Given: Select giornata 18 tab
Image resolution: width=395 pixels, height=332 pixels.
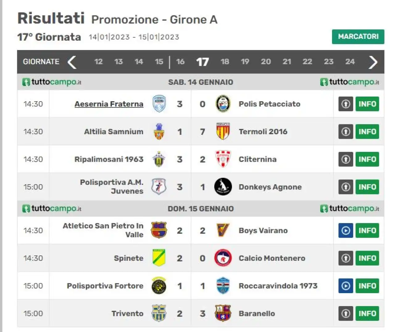Looking at the screenshot, I should (x=225, y=62).
